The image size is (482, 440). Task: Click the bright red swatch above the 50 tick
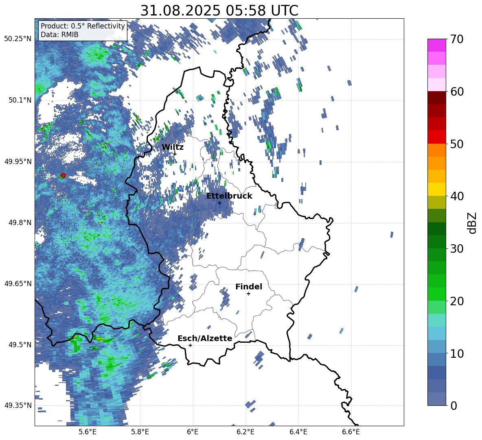click(436, 137)
